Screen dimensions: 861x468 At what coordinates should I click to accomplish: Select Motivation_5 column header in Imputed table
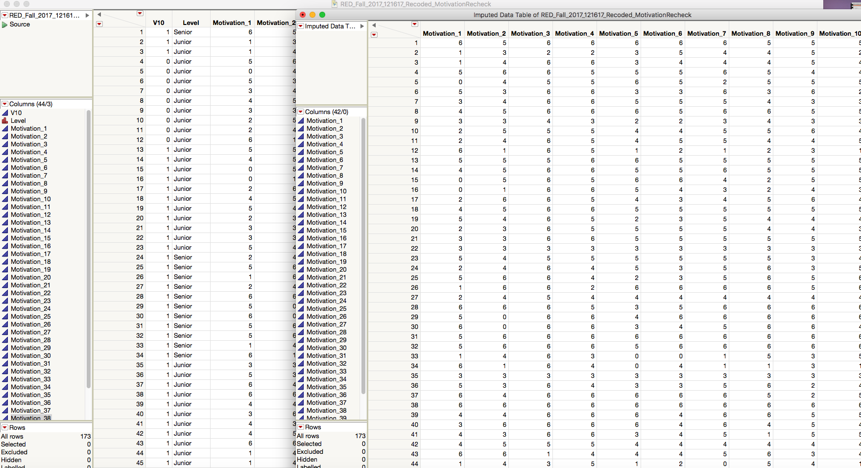pyautogui.click(x=618, y=33)
